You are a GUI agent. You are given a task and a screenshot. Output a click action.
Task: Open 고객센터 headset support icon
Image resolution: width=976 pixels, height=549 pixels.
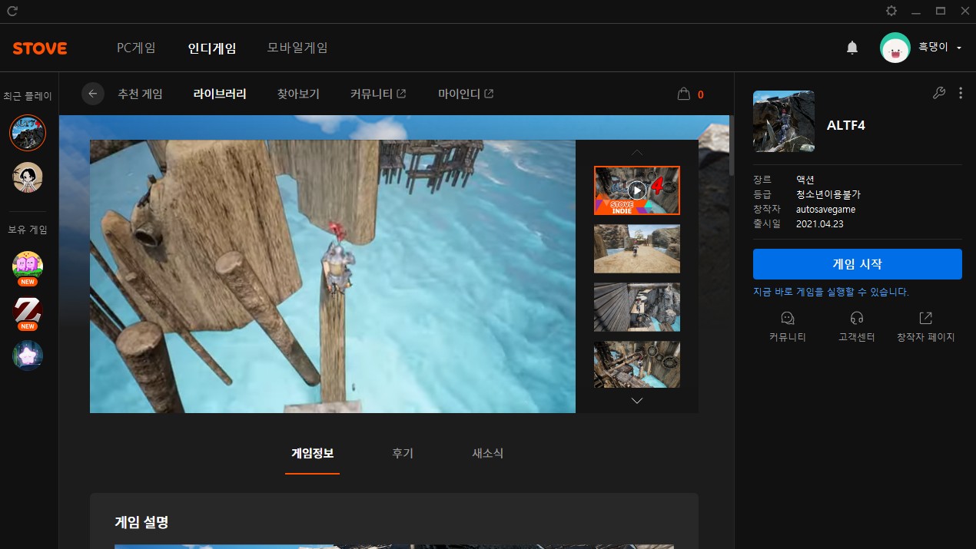(857, 318)
